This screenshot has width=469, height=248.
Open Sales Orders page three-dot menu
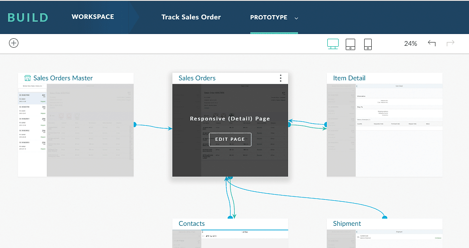click(281, 78)
